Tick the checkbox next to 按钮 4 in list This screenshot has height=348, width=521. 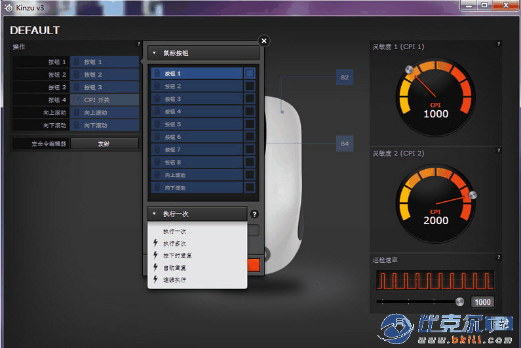point(250,112)
